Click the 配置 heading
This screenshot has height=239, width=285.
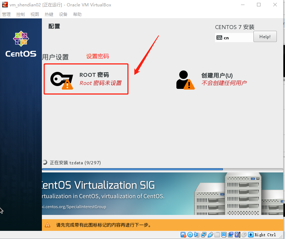click(54, 26)
